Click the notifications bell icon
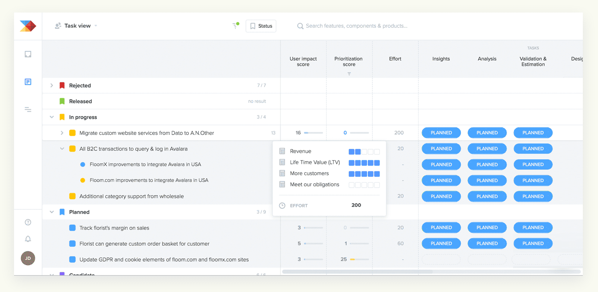The width and height of the screenshot is (598, 292). 28,239
